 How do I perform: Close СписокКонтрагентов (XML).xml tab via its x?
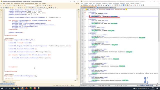[96, 7]
